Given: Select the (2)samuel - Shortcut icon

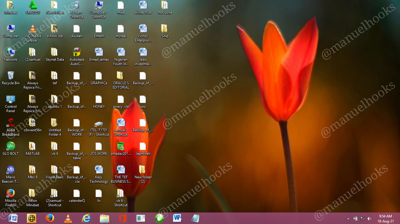Looking at the screenshot, I should (55, 198).
